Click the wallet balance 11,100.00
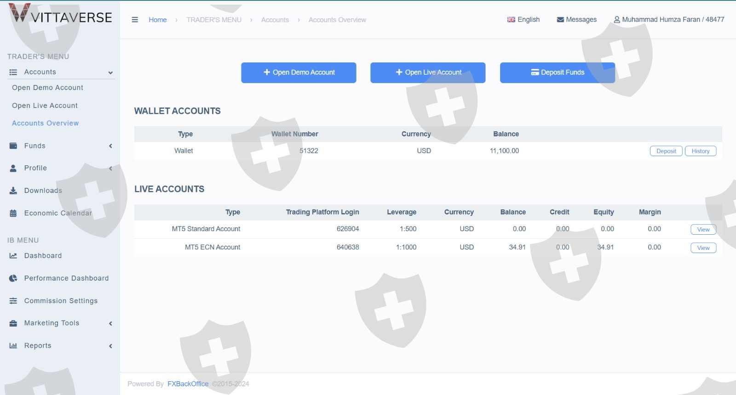Image resolution: width=736 pixels, height=395 pixels. (504, 151)
